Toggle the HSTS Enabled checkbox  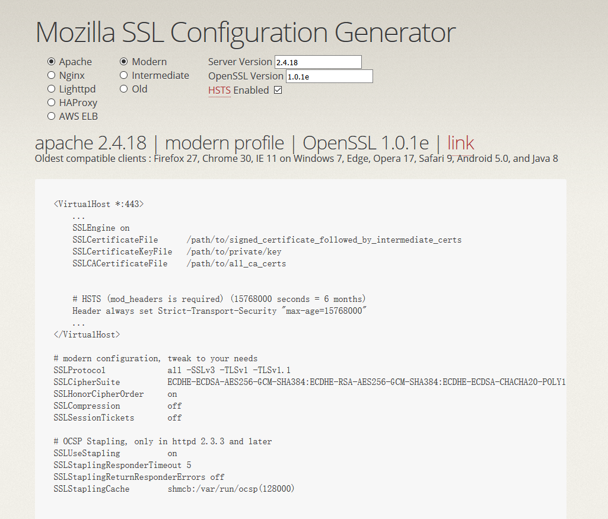click(278, 90)
